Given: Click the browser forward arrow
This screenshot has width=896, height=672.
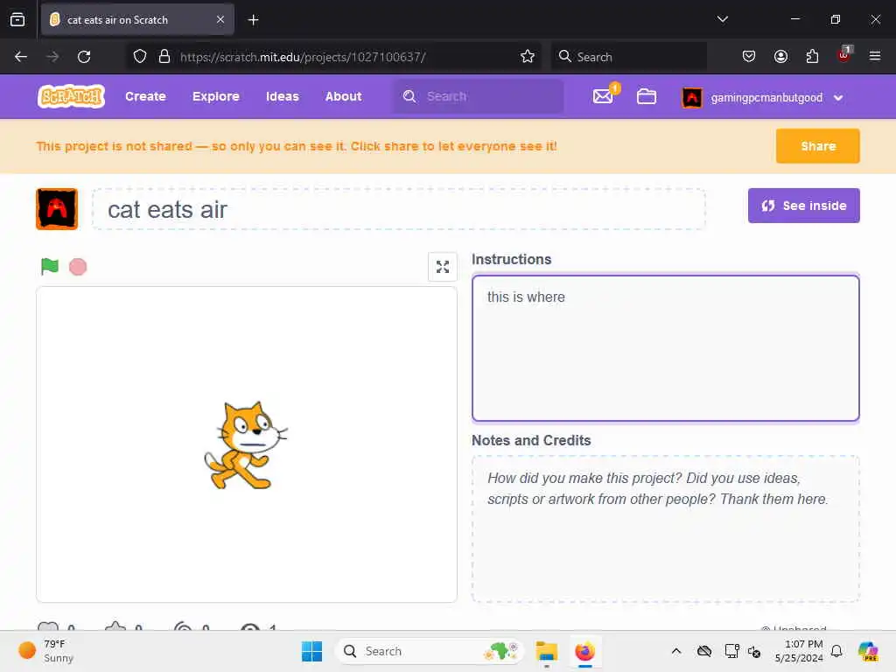Looking at the screenshot, I should click(x=52, y=57).
